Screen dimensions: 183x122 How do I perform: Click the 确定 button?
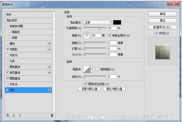(x=163, y=14)
